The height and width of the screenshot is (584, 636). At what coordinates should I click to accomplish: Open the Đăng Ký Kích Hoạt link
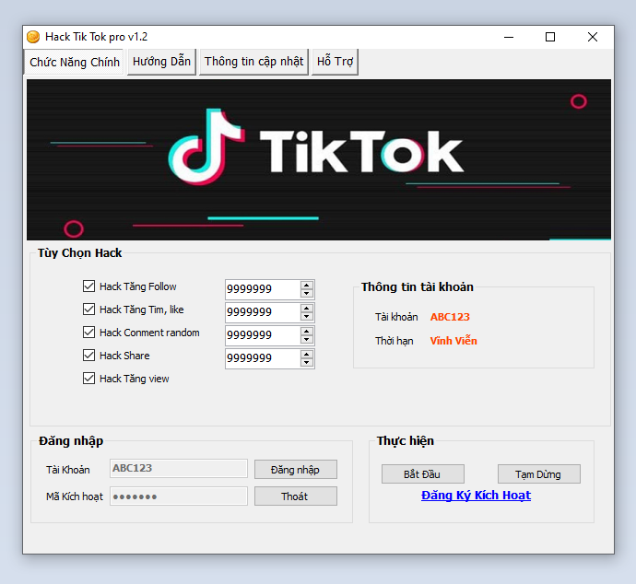[x=476, y=496]
